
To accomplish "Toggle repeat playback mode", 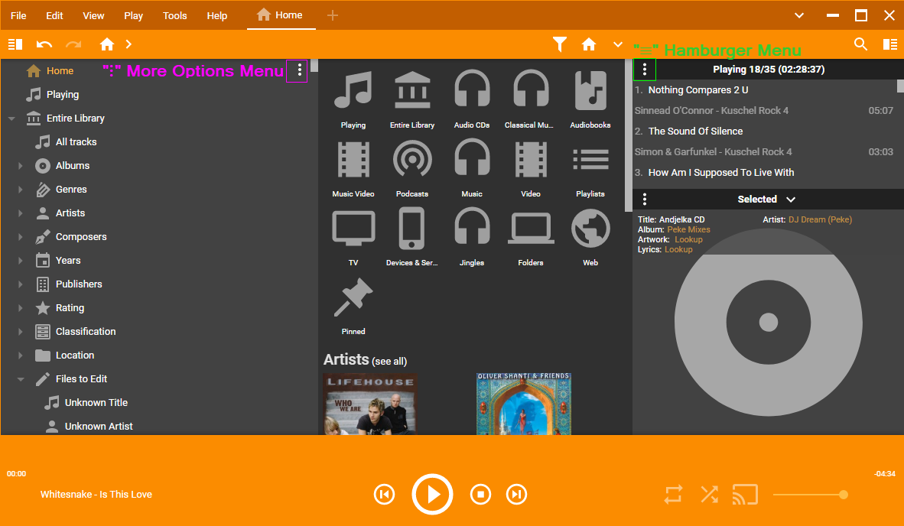I will 673,495.
